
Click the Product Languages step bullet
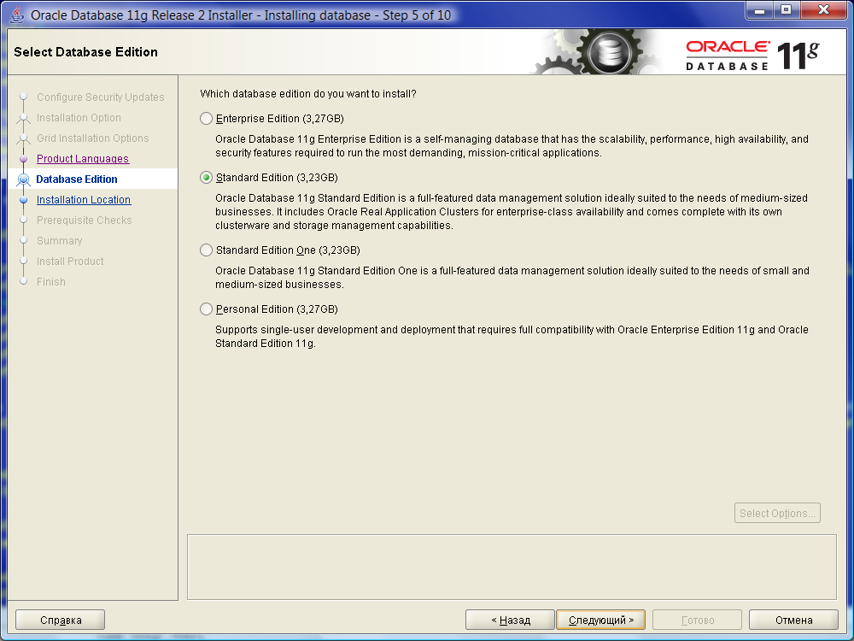point(23,159)
